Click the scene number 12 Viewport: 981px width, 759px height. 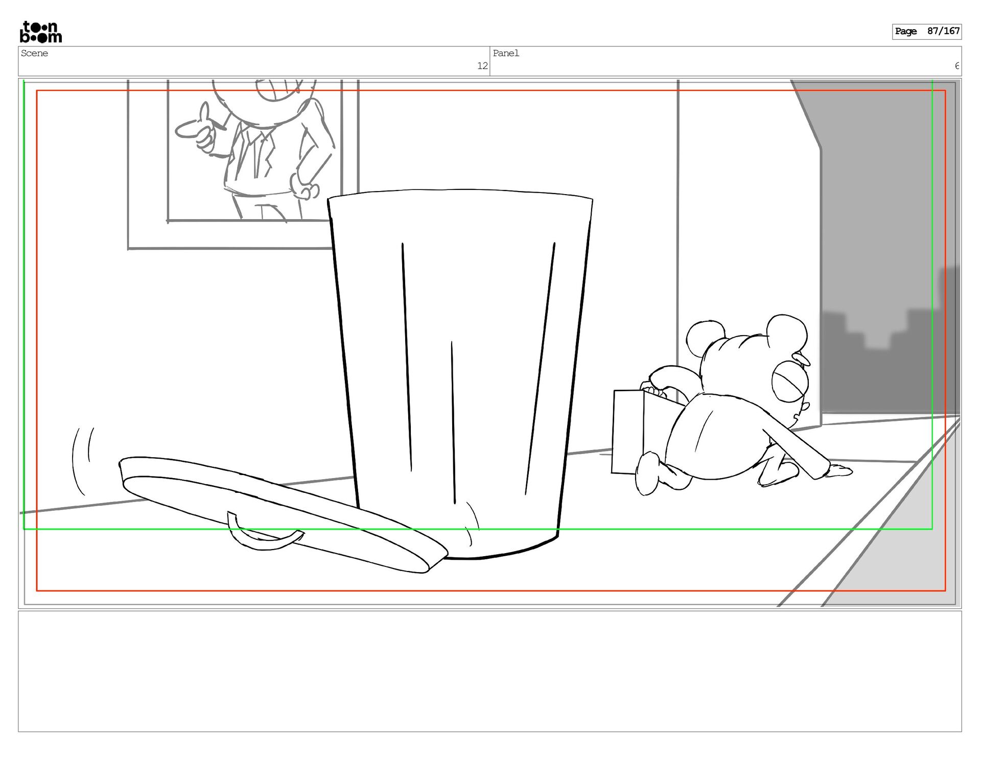click(482, 66)
